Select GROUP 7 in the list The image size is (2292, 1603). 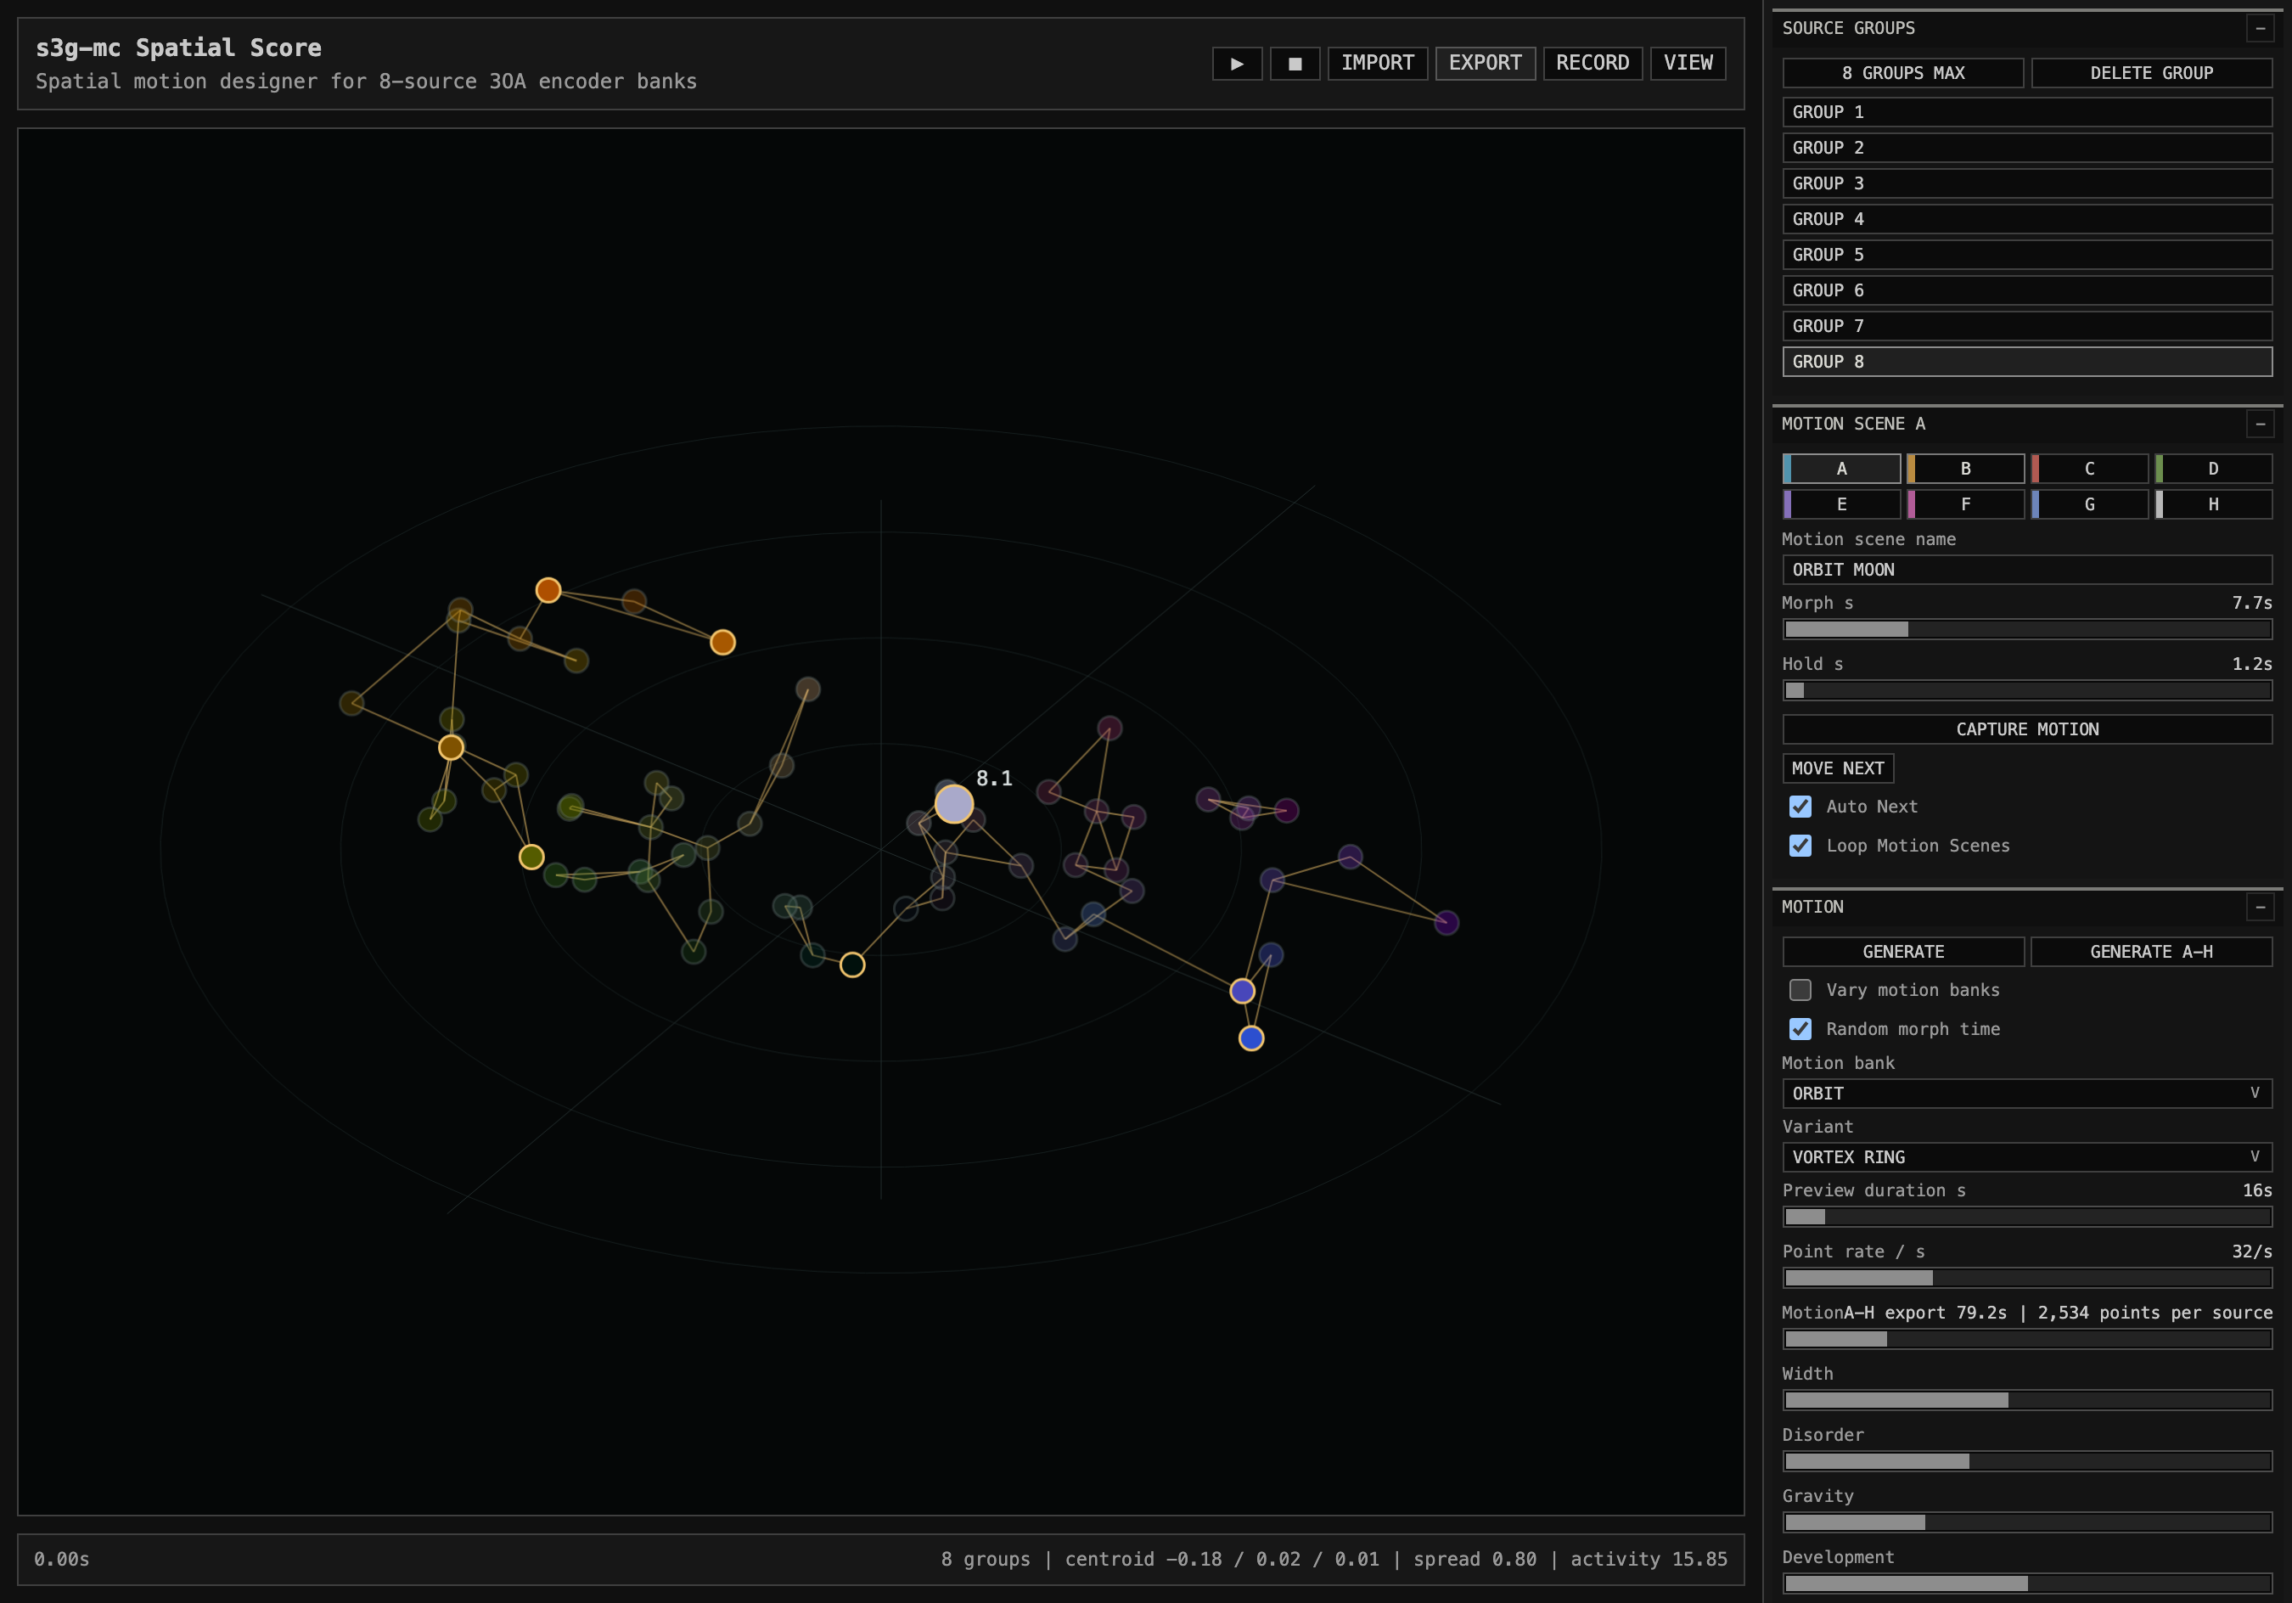2027,325
